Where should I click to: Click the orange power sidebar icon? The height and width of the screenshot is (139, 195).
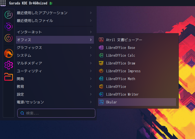click(9, 38)
